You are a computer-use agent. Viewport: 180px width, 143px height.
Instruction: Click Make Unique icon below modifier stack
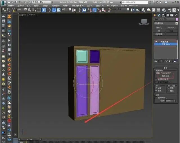(x=166, y=62)
